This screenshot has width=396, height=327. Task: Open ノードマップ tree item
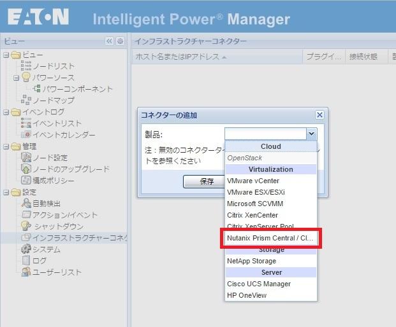(54, 101)
